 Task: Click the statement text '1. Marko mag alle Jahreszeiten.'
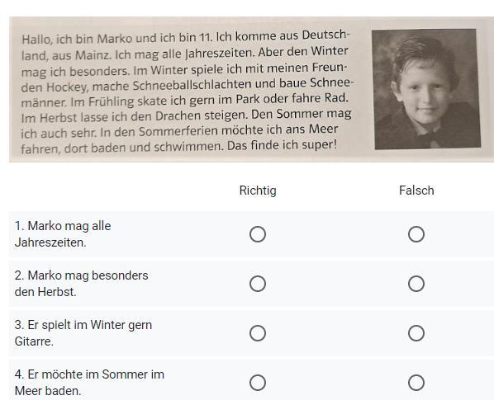click(x=63, y=234)
